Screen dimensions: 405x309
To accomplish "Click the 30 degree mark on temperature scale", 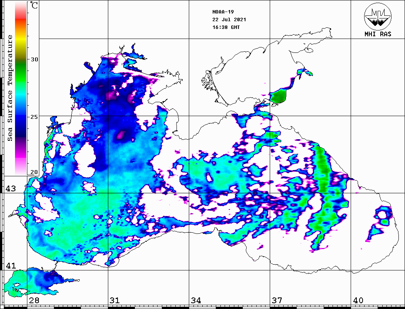I will point(34,59).
